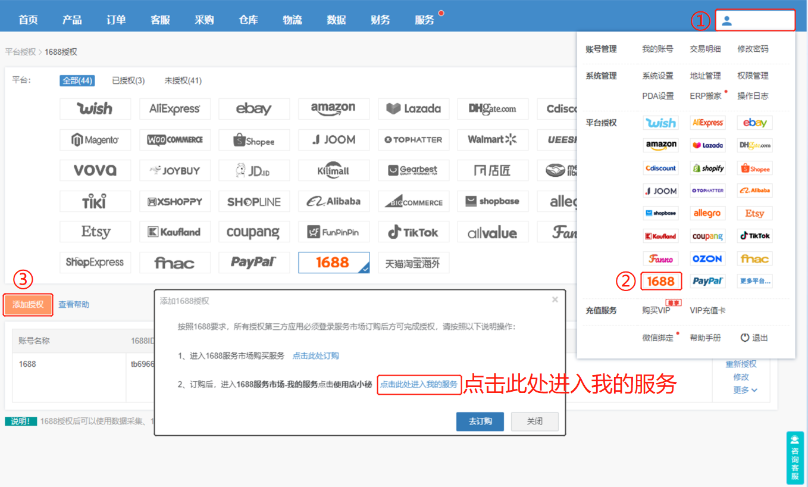
Task: Pick the JD.ID platform tile
Action: click(x=254, y=171)
